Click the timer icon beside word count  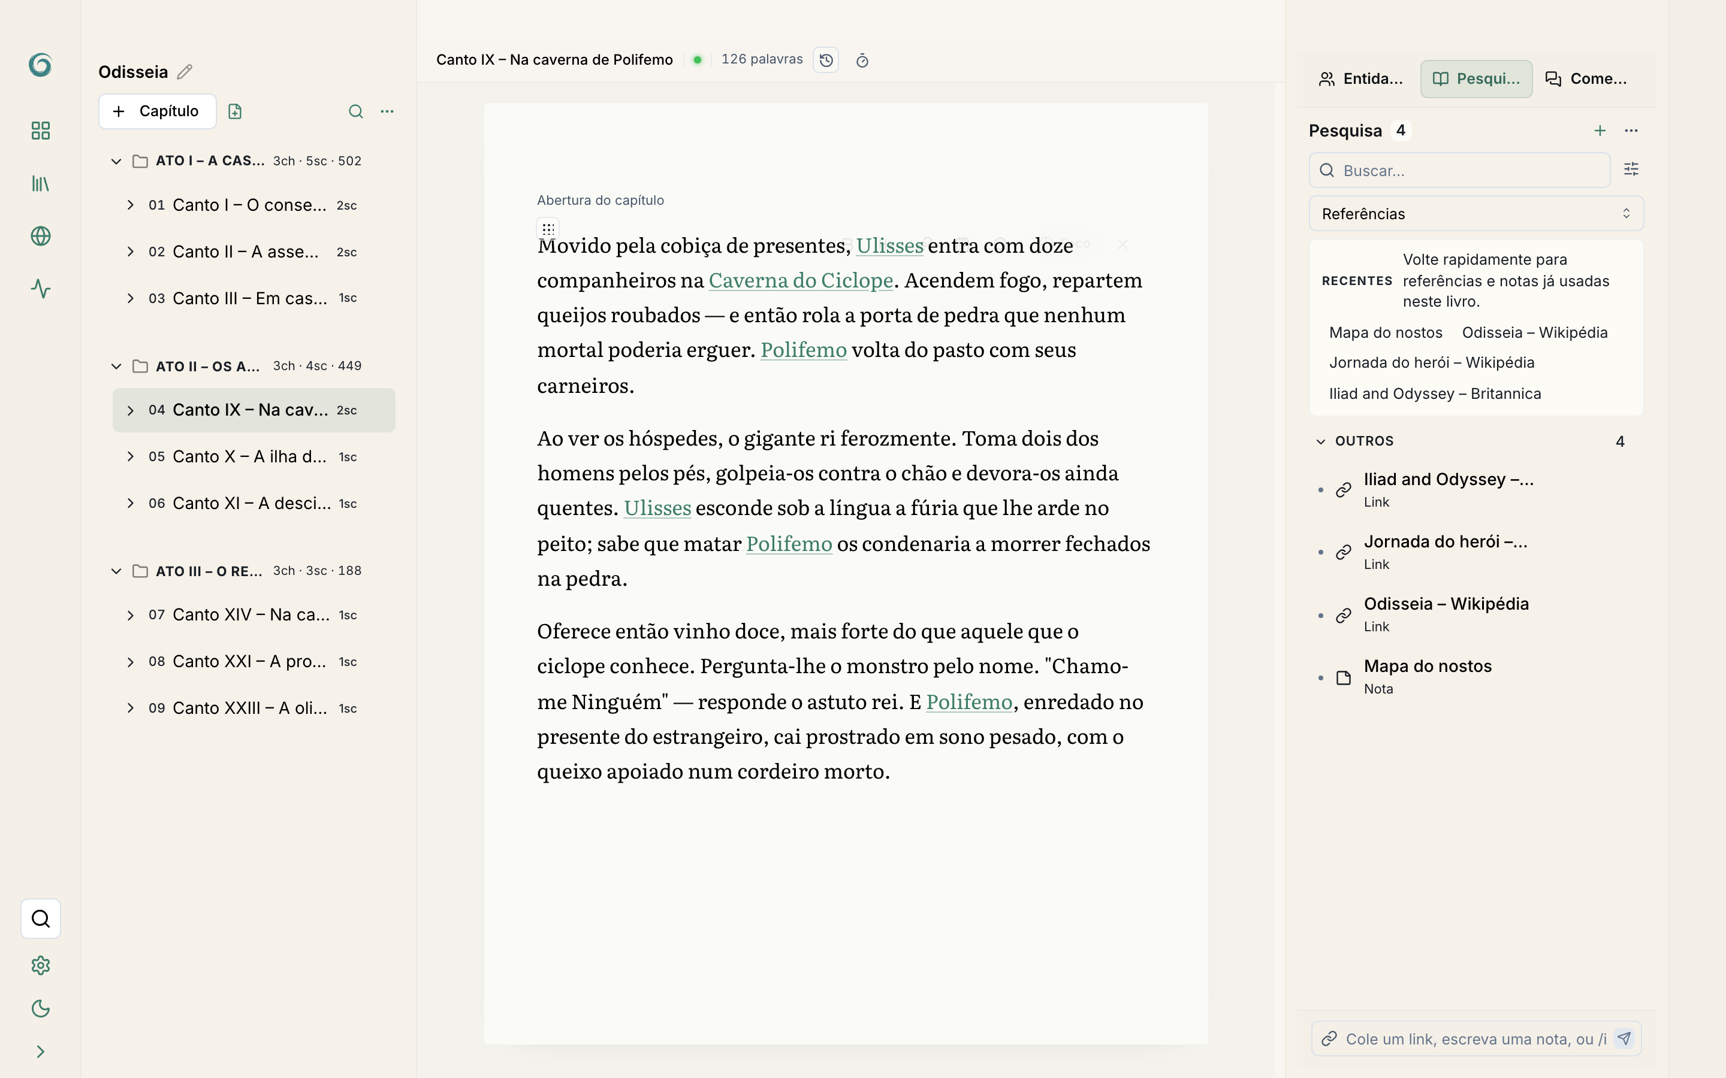point(862,60)
